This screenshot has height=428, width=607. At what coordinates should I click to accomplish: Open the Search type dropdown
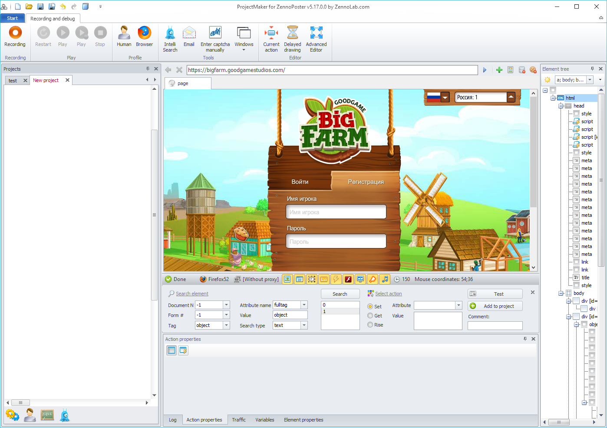304,325
